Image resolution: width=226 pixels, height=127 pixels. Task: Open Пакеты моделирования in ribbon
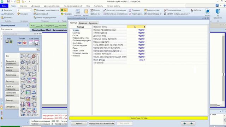click(x=45, y=18)
